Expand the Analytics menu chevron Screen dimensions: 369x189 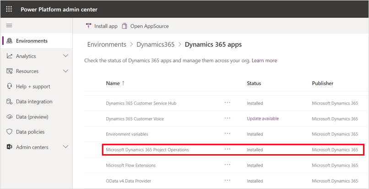66,56
